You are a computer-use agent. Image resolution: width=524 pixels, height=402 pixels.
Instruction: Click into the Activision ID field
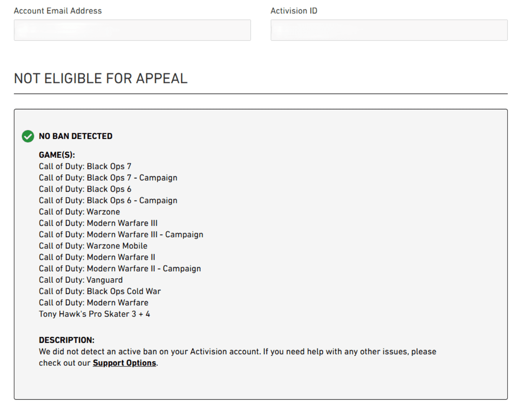(x=389, y=30)
